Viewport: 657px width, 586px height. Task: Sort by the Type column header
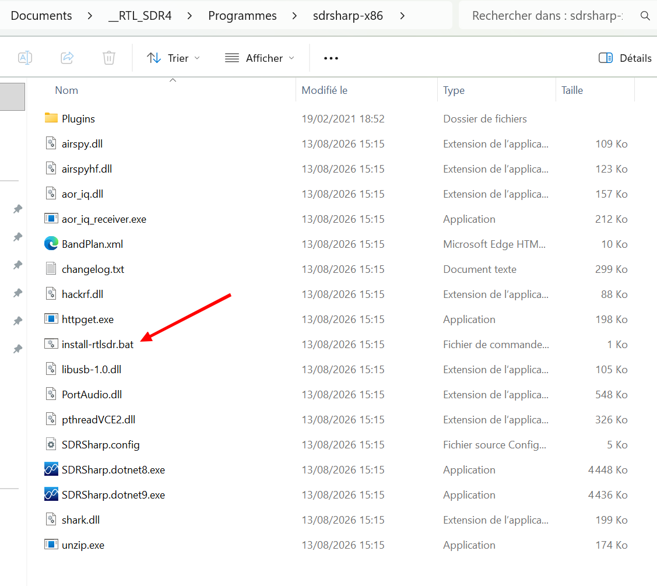coord(454,90)
